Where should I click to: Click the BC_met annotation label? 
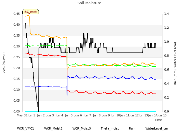tap(30, 12)
